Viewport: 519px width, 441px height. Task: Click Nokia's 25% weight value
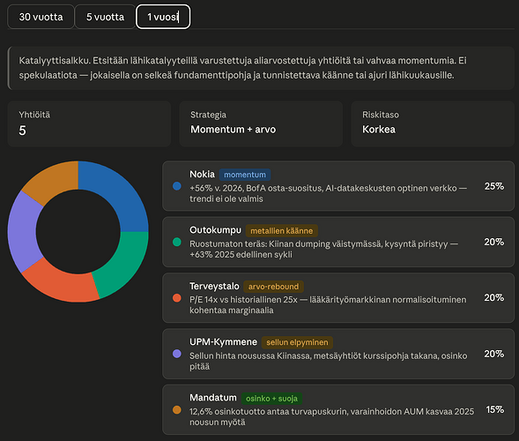(494, 186)
